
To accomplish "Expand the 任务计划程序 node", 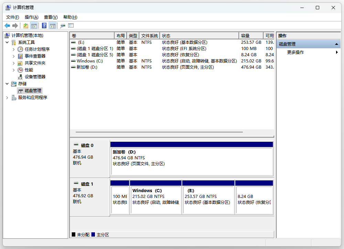I will 14,49.
